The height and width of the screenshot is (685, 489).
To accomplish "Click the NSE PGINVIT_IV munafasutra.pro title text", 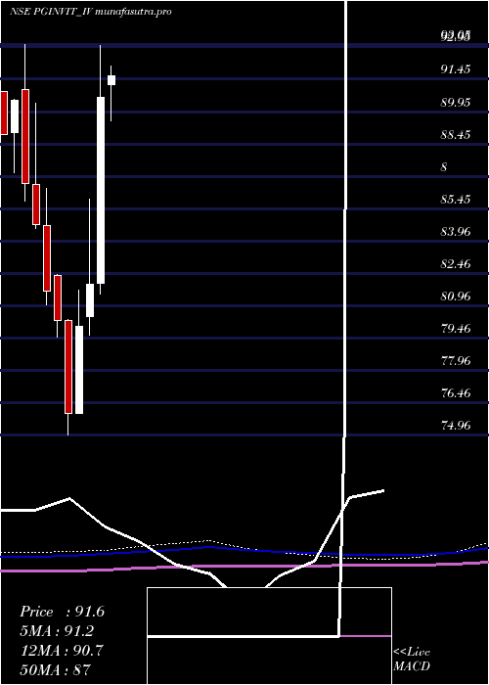I will click(x=91, y=12).
